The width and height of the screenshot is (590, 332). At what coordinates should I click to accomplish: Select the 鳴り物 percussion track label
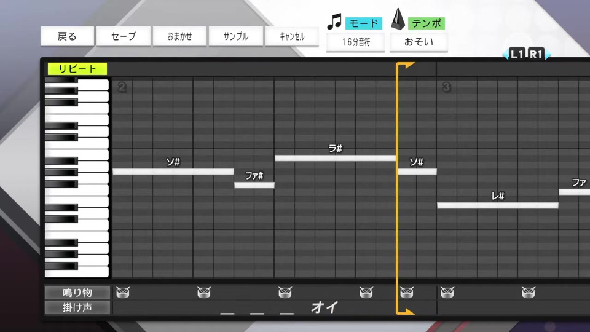pyautogui.click(x=77, y=293)
